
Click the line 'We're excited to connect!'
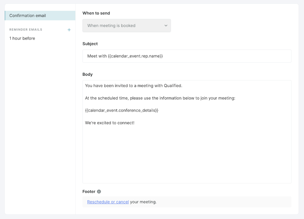click(110, 123)
